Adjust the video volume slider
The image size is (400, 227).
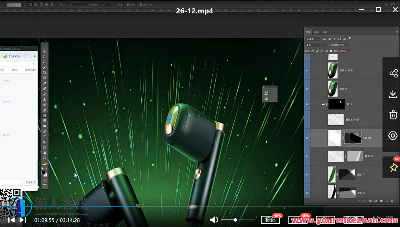(x=235, y=220)
